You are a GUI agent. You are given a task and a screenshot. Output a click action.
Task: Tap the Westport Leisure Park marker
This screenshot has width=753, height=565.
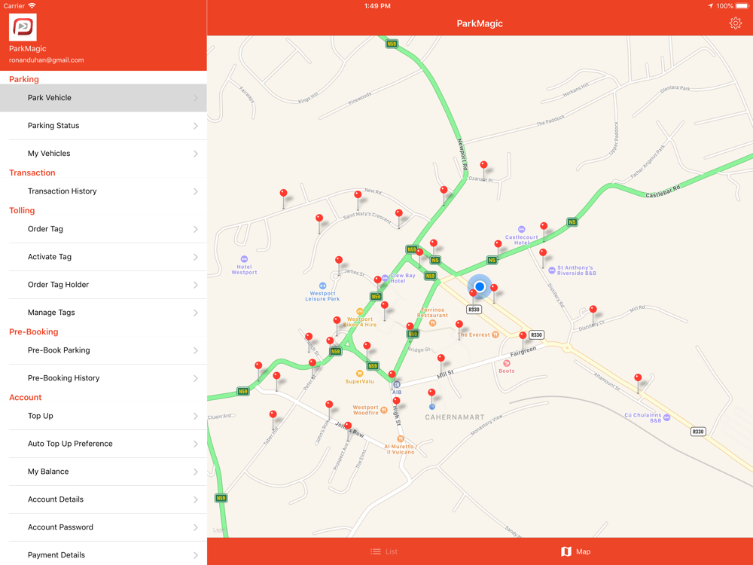(x=323, y=286)
